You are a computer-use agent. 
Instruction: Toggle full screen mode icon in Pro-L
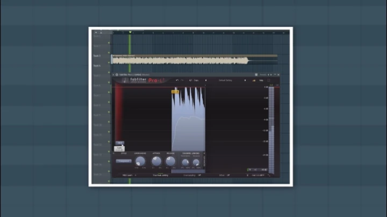269,81
